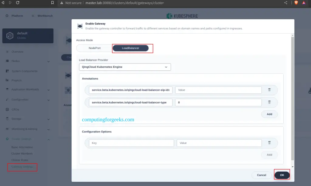Expand Monitoring & Alerting chevron

click(x=49, y=129)
